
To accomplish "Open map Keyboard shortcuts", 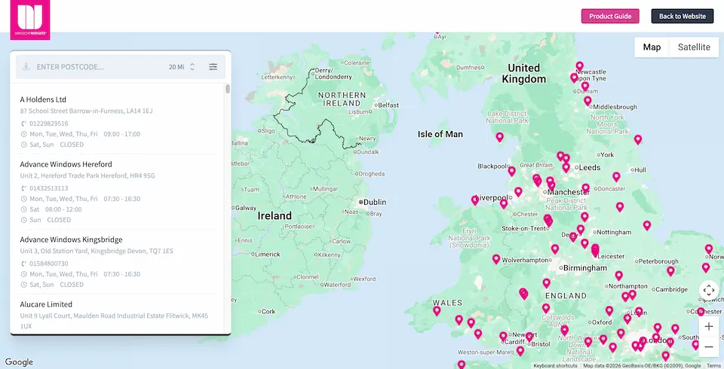I will pyautogui.click(x=555, y=366).
